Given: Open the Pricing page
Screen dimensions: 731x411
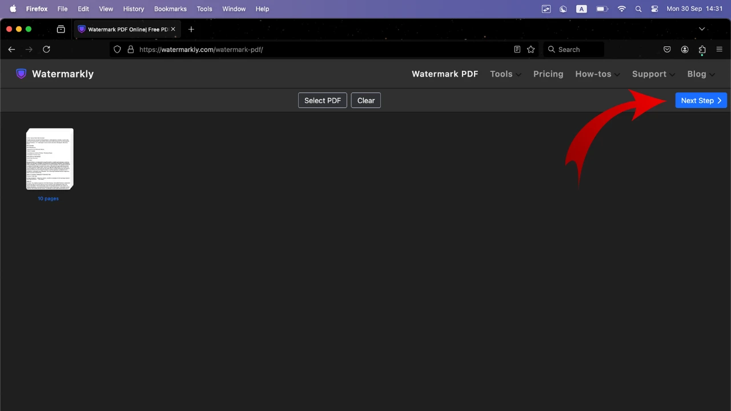Looking at the screenshot, I should click(548, 74).
